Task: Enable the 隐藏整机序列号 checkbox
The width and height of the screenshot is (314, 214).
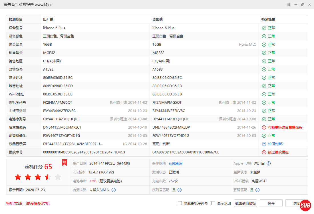Action: point(180,203)
